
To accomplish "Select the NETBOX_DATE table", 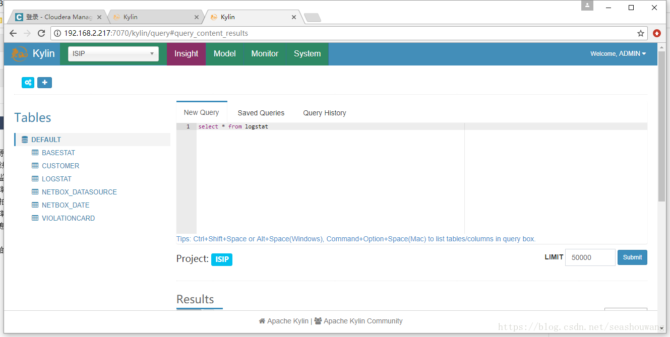I will click(x=66, y=205).
